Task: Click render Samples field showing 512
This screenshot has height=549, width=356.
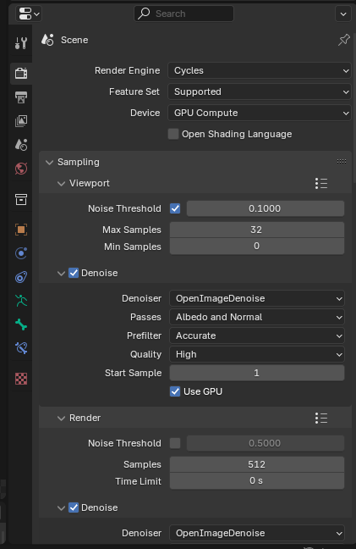Action: tap(257, 464)
